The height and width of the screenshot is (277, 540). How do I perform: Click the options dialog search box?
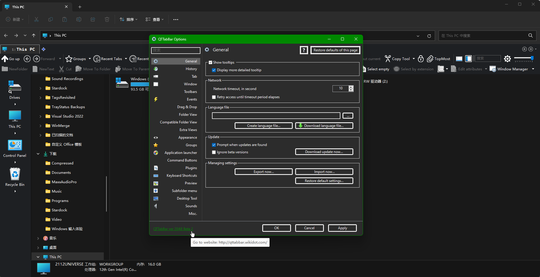pos(175,50)
